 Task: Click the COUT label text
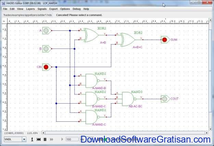point(175,99)
